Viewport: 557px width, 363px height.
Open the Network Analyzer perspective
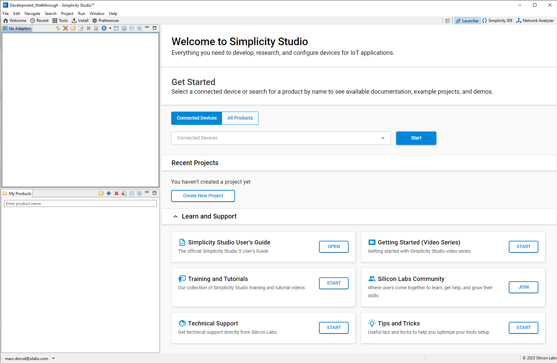535,21
